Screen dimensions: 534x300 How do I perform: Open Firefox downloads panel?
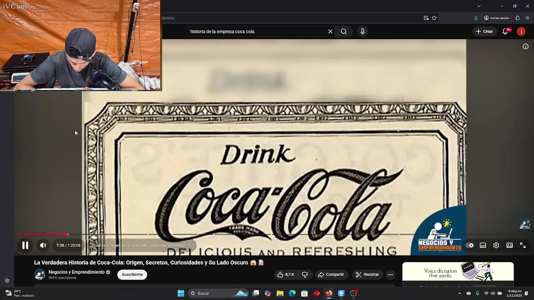coord(476,18)
